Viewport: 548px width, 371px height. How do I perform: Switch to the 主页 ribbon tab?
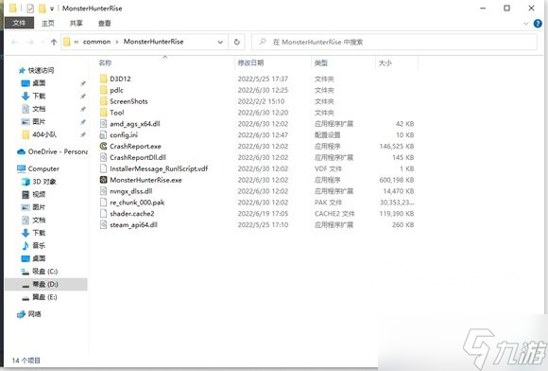[48, 23]
